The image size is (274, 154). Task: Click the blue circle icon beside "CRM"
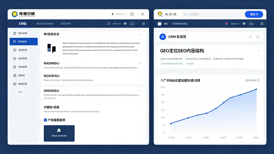(x=163, y=37)
